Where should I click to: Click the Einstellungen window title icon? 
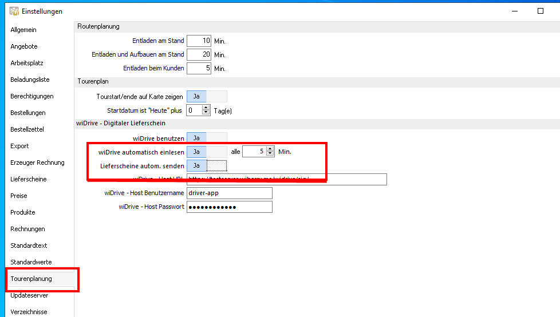tap(14, 11)
